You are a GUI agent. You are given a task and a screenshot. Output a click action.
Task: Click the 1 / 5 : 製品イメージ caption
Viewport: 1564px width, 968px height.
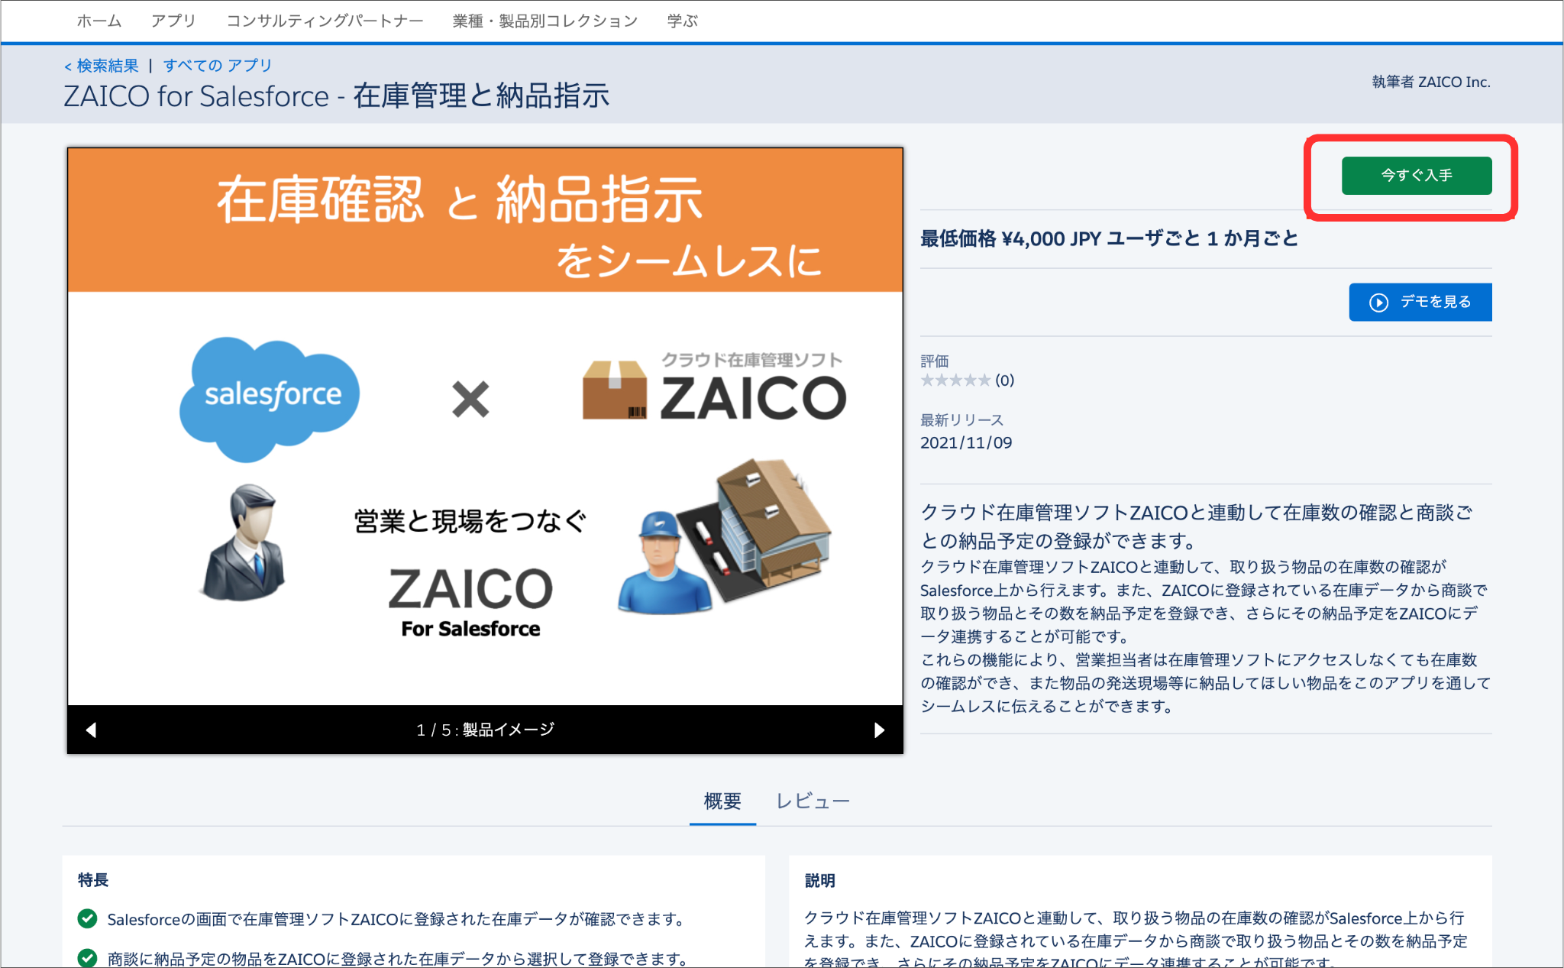(485, 730)
